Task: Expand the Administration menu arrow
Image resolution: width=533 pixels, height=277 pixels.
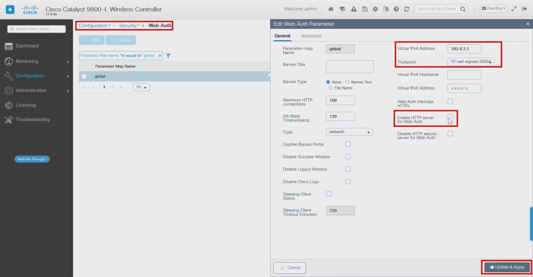Action: 68,91
